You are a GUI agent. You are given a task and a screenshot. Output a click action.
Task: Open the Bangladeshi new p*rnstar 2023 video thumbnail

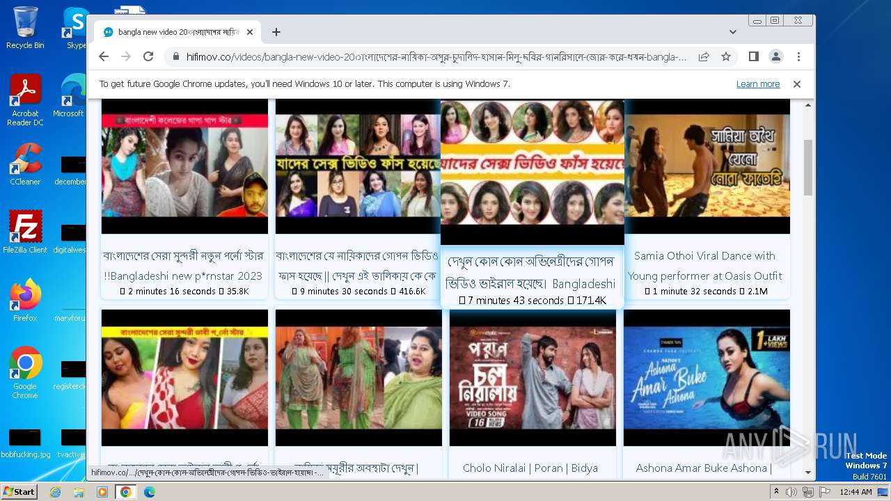(x=184, y=166)
